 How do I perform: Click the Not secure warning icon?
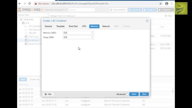point(36,4)
